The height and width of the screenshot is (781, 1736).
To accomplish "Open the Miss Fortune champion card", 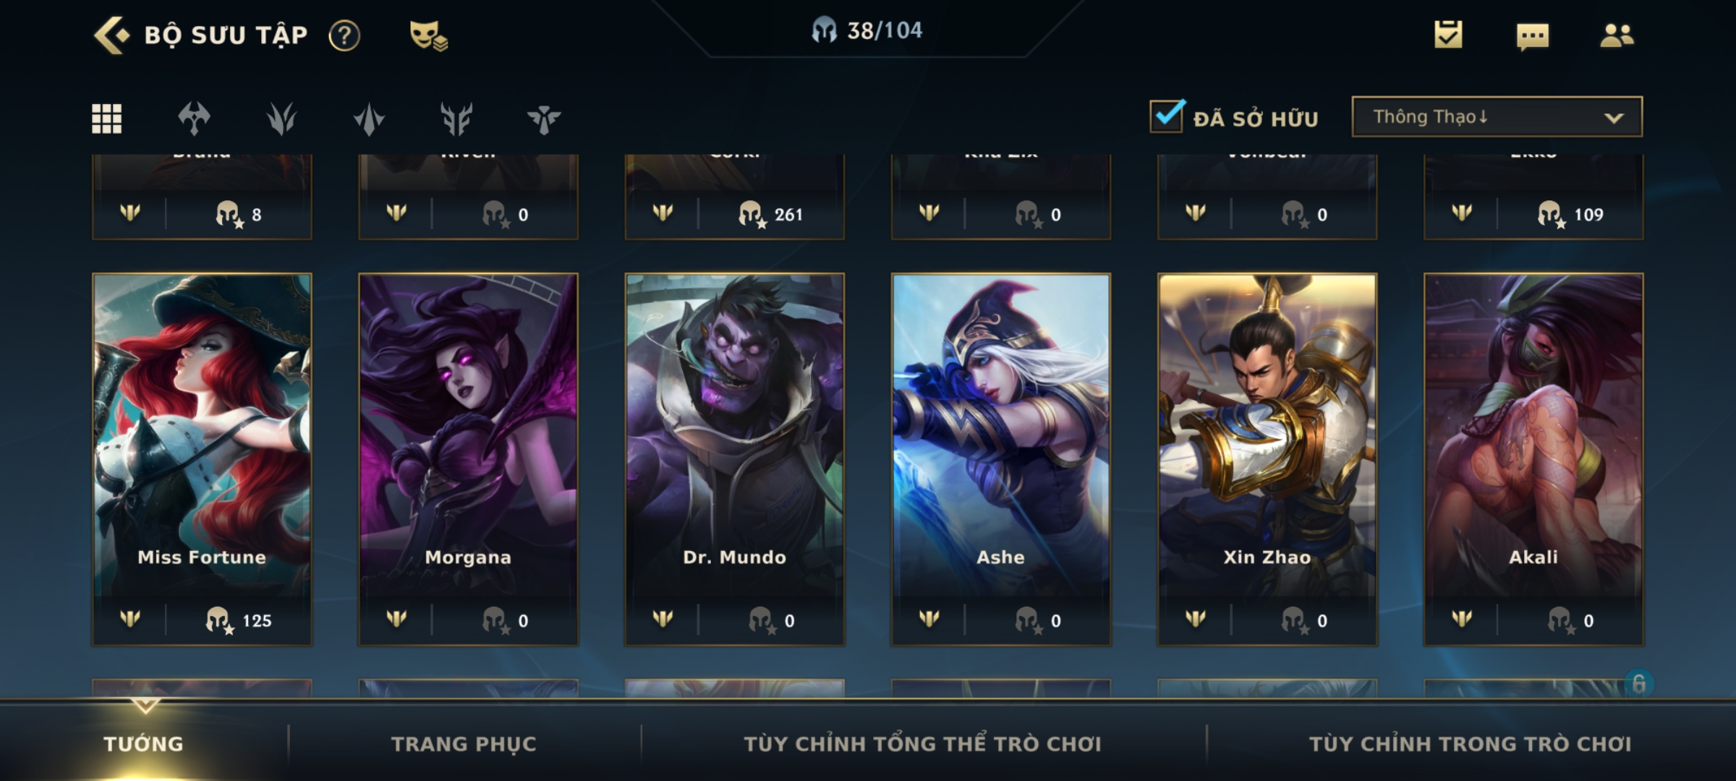I will (x=202, y=459).
